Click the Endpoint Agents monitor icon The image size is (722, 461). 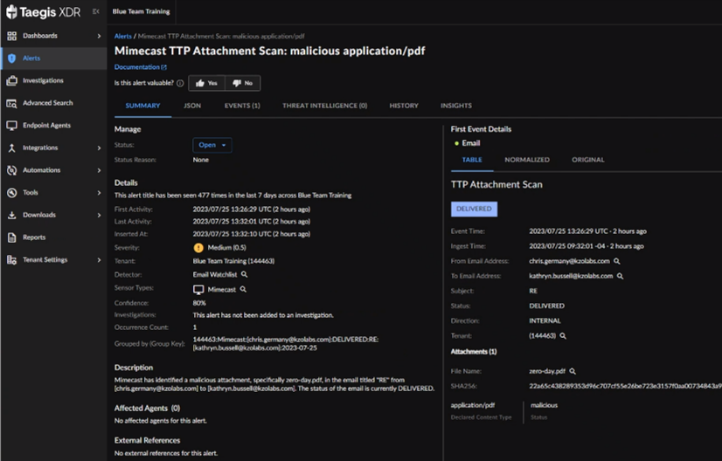11,126
